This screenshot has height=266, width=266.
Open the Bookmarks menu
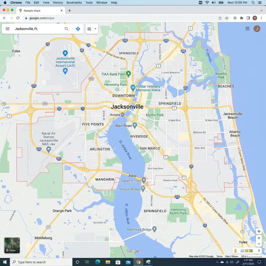point(74,3)
